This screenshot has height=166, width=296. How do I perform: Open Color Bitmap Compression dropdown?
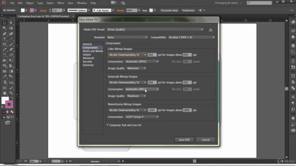pyautogui.click(x=142, y=61)
